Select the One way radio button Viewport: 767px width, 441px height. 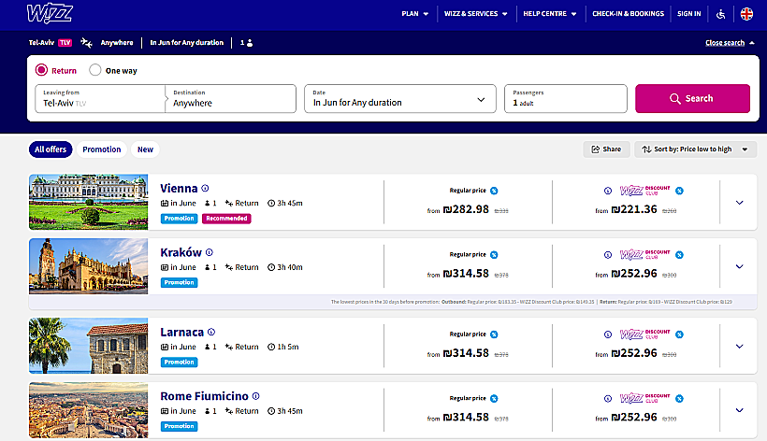point(95,70)
